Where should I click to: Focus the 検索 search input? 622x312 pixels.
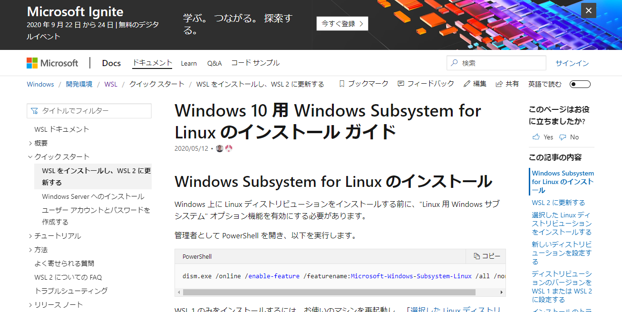(496, 63)
